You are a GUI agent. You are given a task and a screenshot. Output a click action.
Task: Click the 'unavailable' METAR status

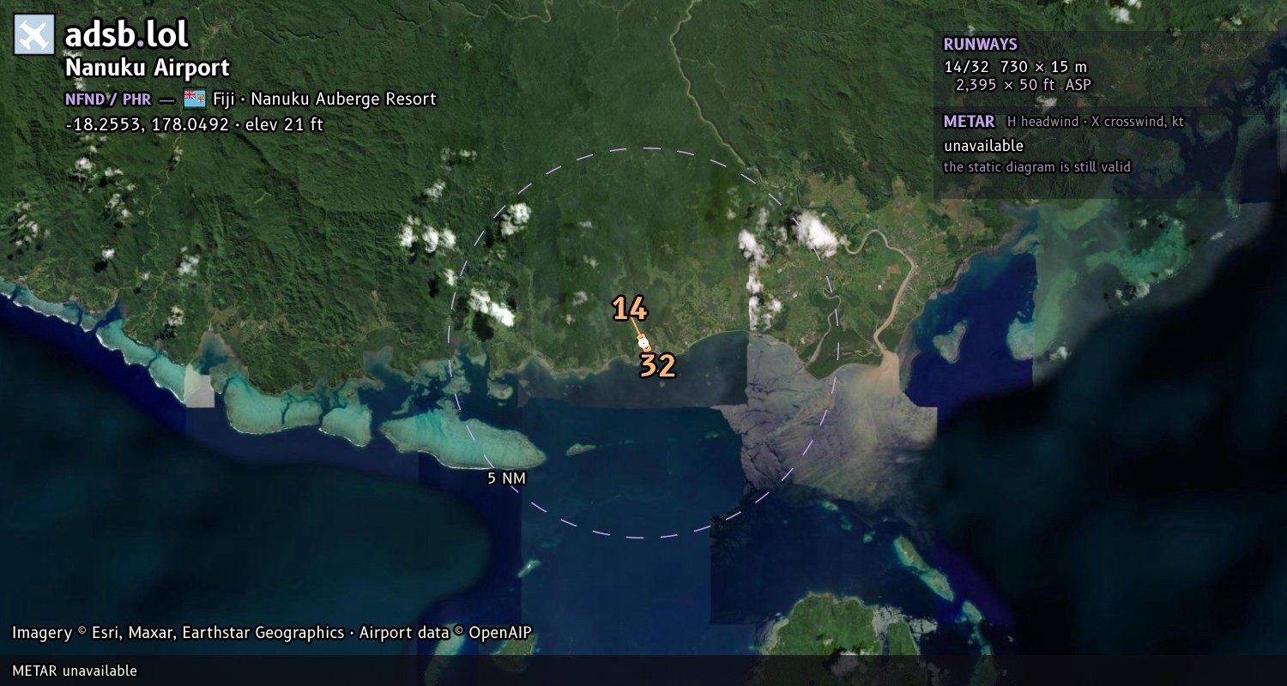pyautogui.click(x=983, y=146)
